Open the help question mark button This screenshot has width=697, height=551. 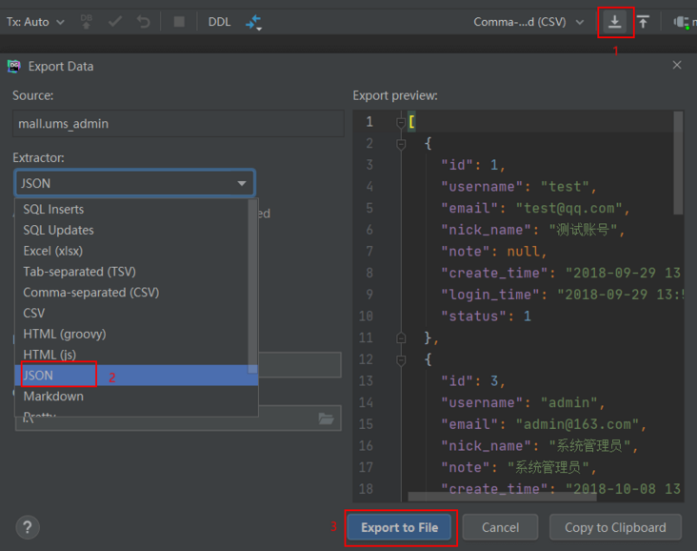[28, 527]
